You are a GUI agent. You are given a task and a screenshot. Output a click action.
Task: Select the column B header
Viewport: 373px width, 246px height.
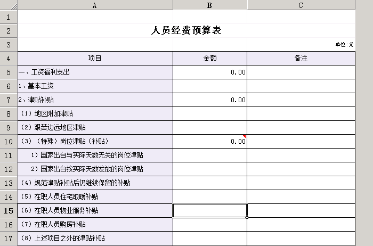210,5
